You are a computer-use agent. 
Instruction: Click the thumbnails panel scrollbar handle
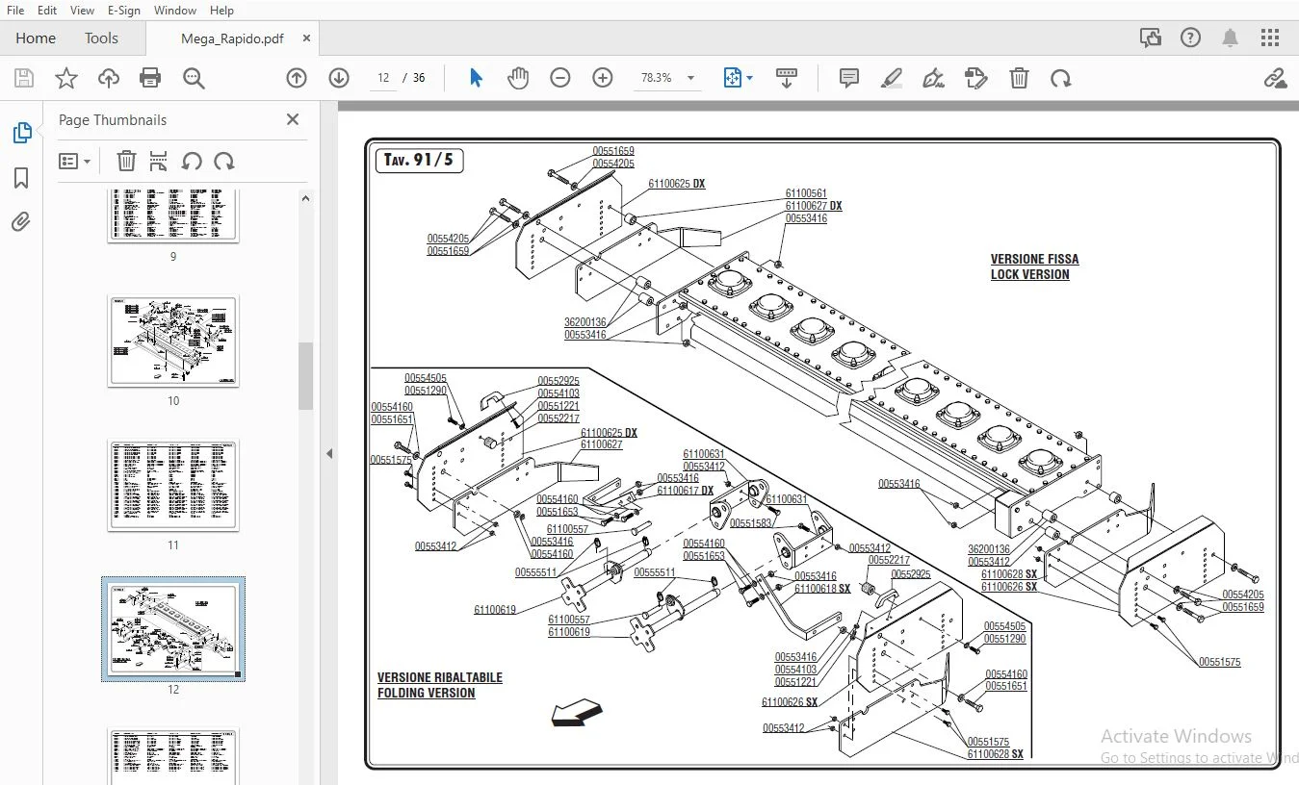coord(306,375)
